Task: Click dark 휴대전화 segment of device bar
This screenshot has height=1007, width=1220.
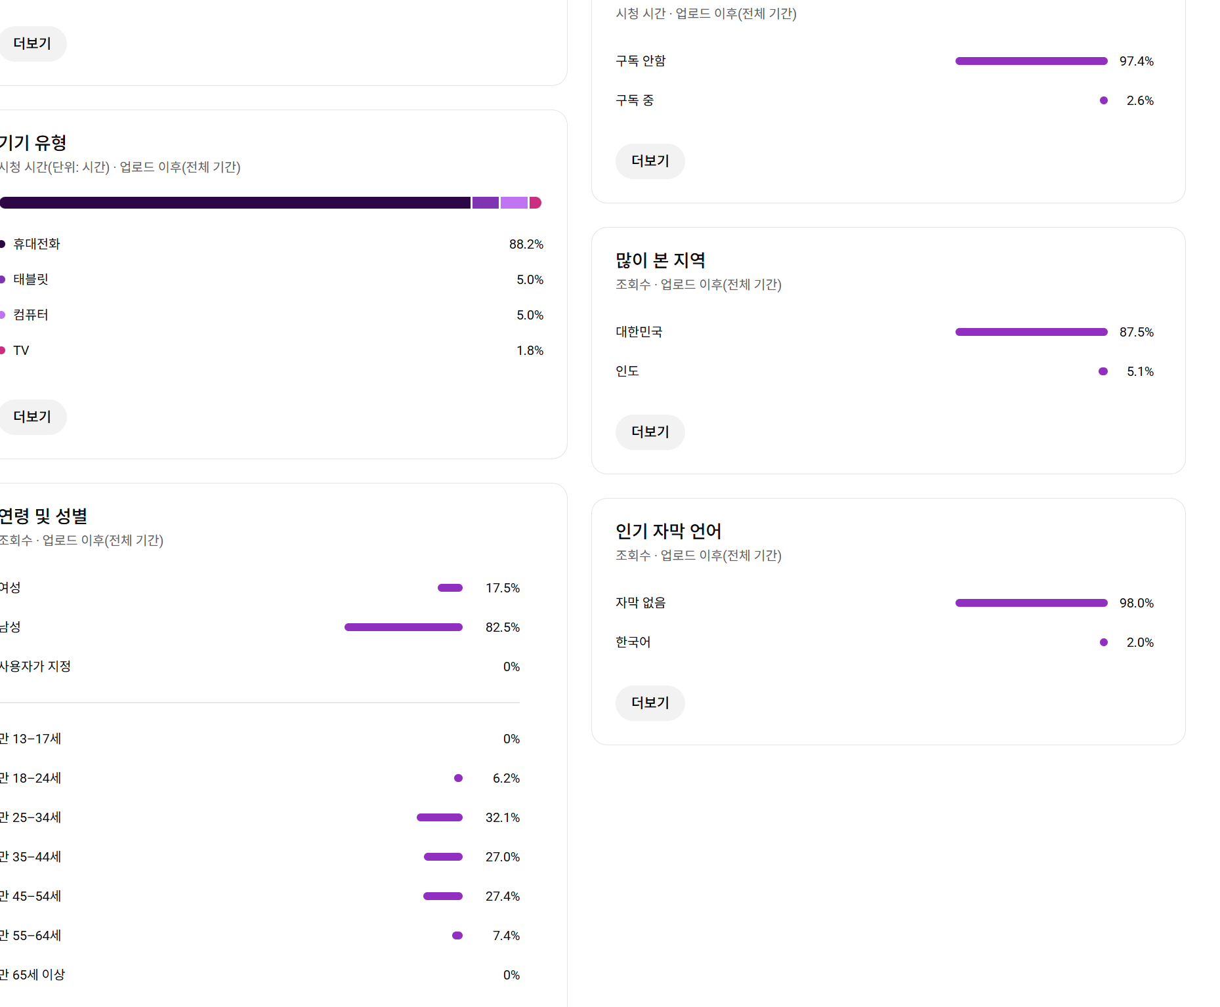Action: pos(235,203)
